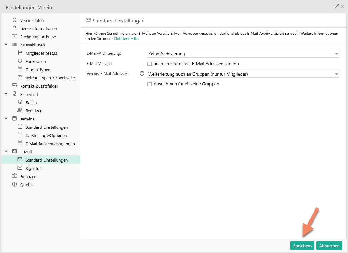Click the pie chart icon beside Quotas
Image resolution: width=348 pixels, height=253 pixels.
[15, 184]
